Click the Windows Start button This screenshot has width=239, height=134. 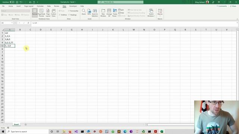(x=3, y=131)
